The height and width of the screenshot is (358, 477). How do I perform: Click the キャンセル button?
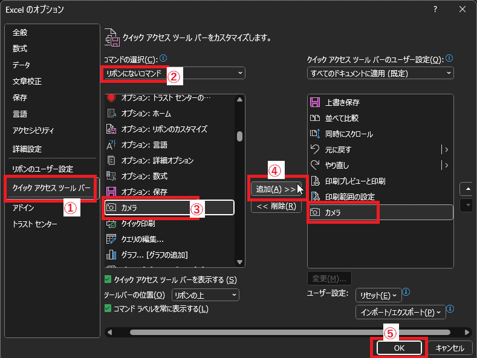(x=449, y=348)
